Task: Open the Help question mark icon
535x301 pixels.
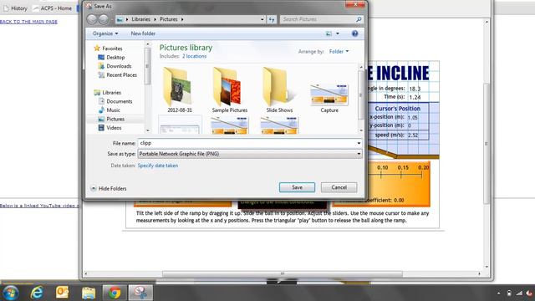Action: pyautogui.click(x=354, y=33)
